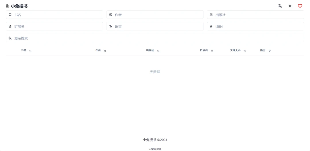Click the 出版社 column header text
The image size is (310, 151).
150,50
